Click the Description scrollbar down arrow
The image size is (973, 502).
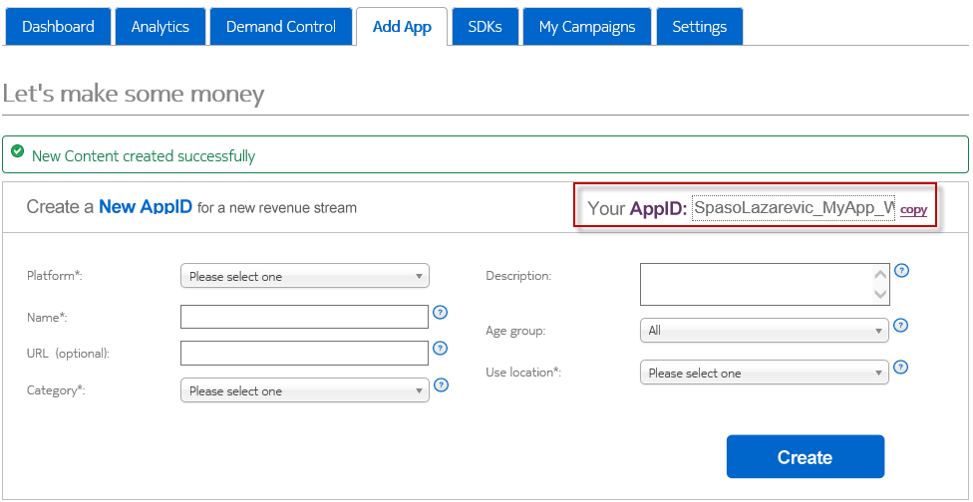tap(880, 294)
